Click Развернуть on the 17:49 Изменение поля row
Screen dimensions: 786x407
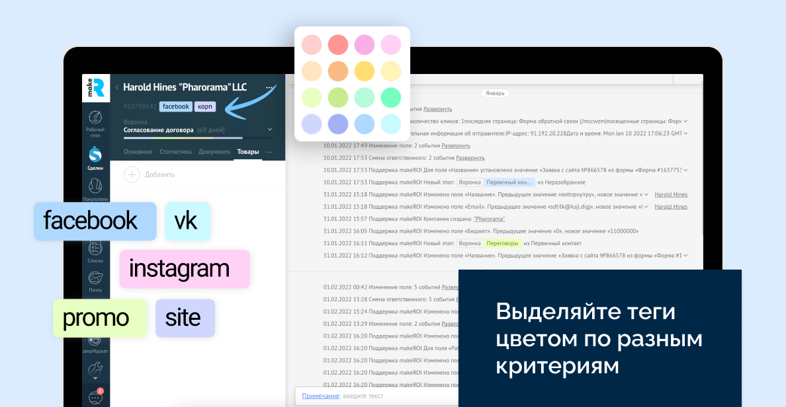(456, 145)
